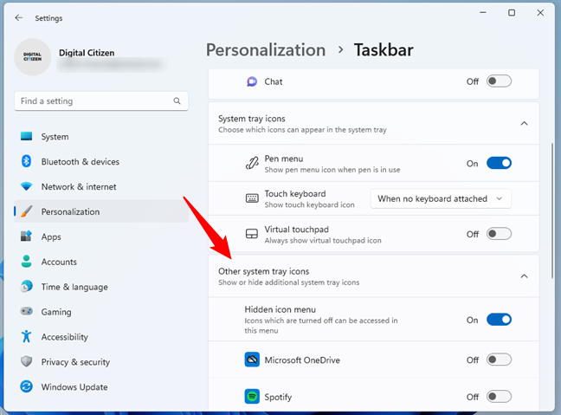561x415 pixels.
Task: Click the Spotify app icon
Action: coord(252,397)
